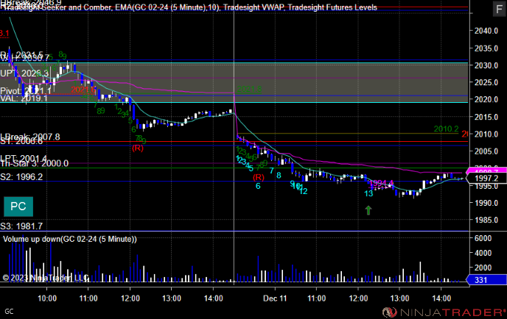This screenshot has height=319, width=507.
Task: Select the VAH: 2030.7 level label
Action: [x=24, y=58]
